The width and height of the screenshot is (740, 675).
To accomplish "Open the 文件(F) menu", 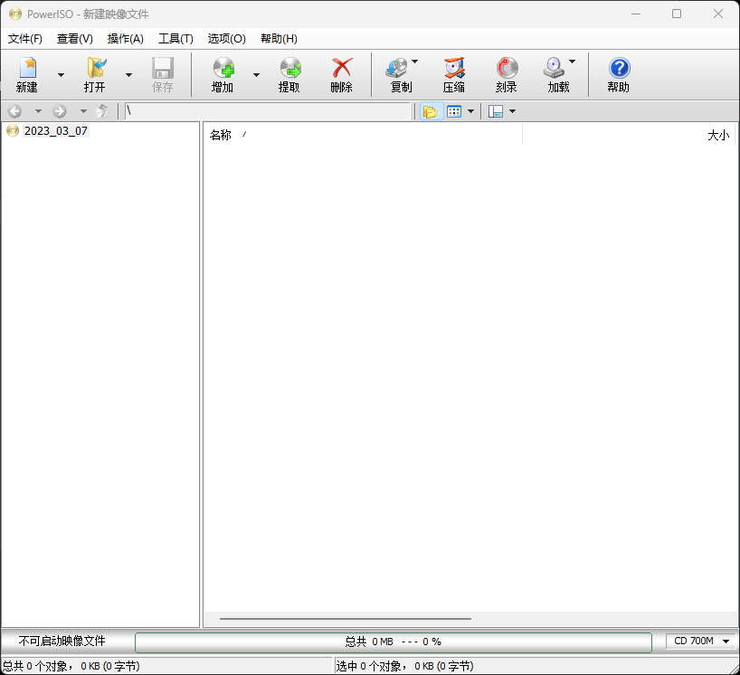I will [x=25, y=39].
